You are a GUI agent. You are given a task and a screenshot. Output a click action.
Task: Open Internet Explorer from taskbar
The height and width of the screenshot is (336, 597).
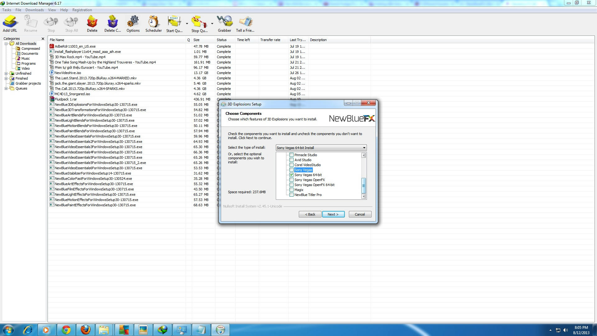pyautogui.click(x=28, y=330)
